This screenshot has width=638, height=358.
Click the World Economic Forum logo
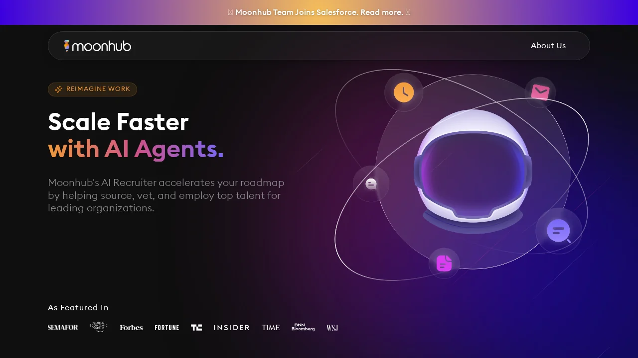[98, 327]
